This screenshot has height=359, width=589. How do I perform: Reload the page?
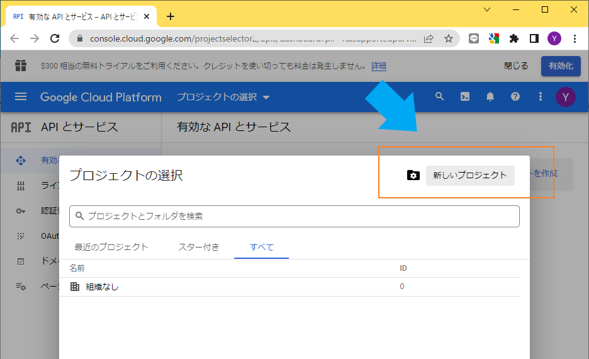(55, 38)
